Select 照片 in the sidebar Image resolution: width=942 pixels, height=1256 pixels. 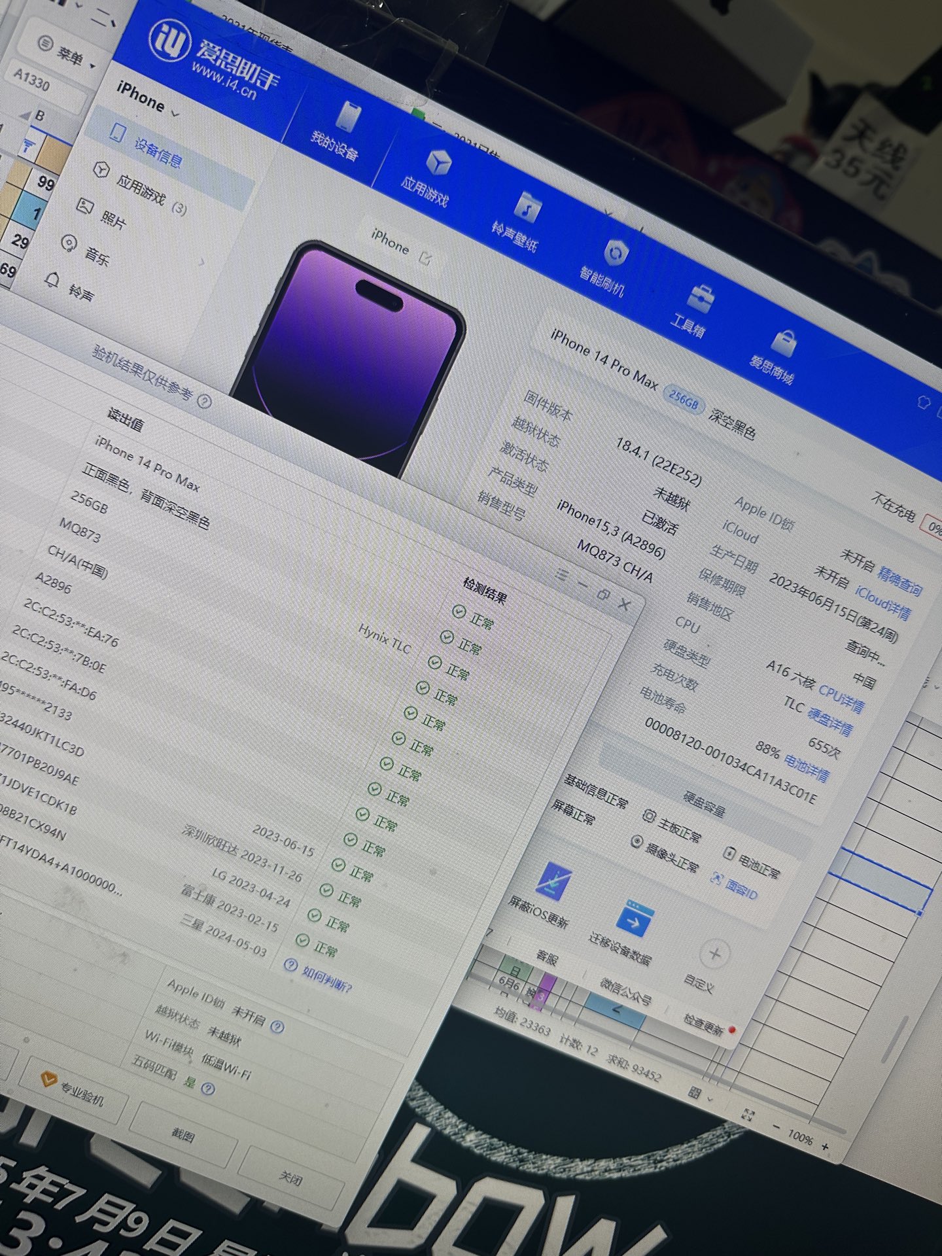(x=101, y=213)
